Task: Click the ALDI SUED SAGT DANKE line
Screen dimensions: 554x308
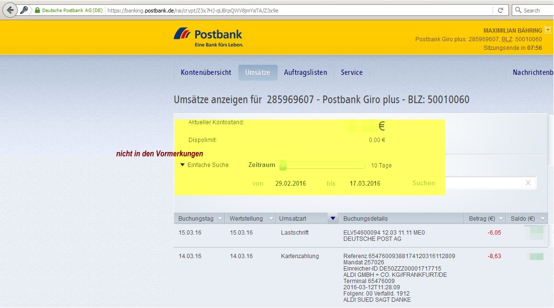Action: [x=377, y=300]
